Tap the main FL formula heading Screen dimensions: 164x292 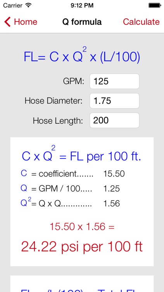(82, 56)
